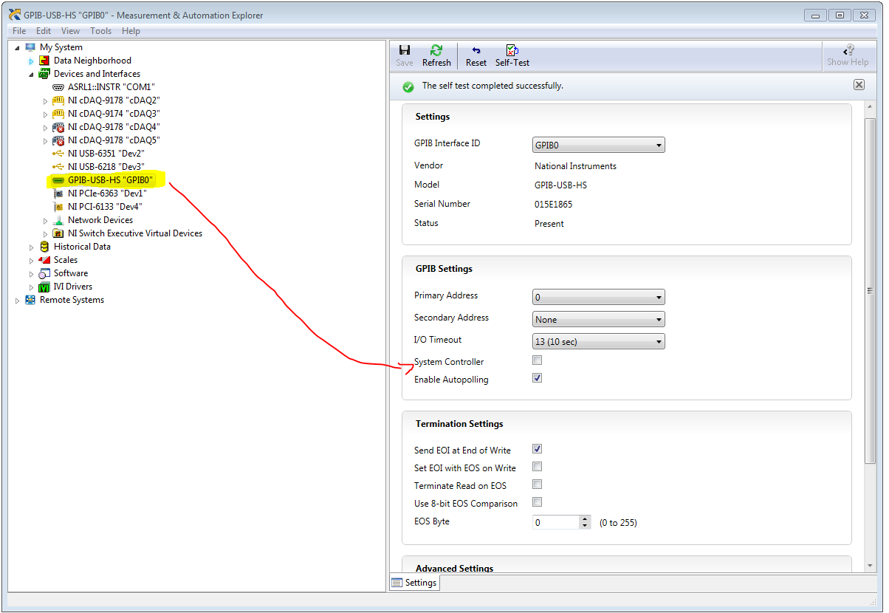Viewport: 889px width, 613px height.
Task: Select the Data Neighborhood icon
Action: click(x=44, y=61)
